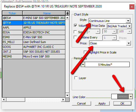
Task: Click the horizontal scroll left arrow
Action: coord(4,99)
